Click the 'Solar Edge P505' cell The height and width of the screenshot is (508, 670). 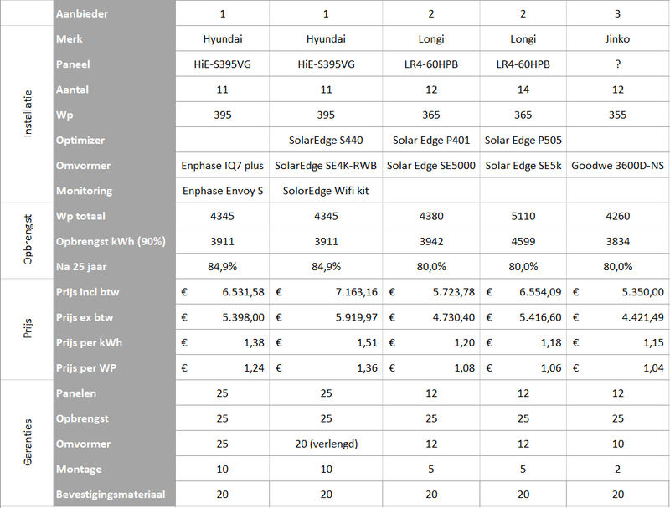(523, 140)
